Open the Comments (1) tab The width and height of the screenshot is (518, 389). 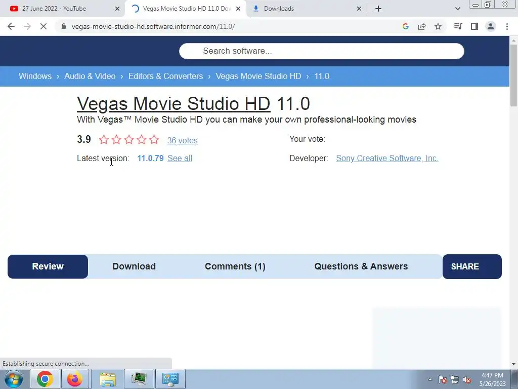(x=235, y=266)
